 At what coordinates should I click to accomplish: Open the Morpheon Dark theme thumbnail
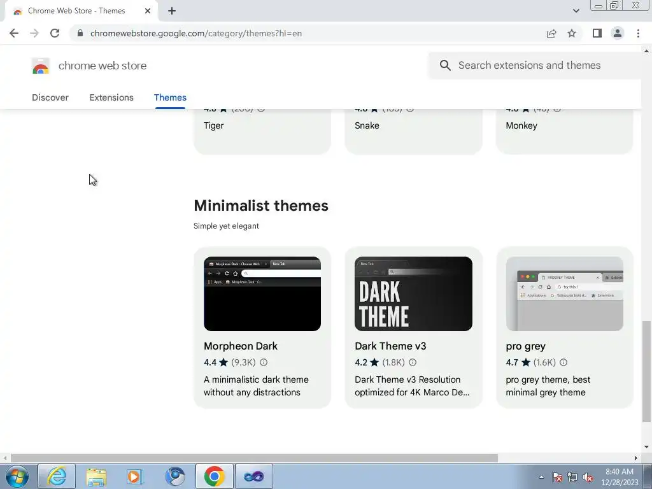(262, 294)
